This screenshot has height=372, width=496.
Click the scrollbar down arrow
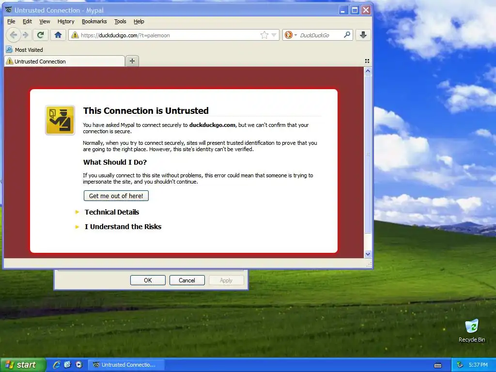coord(368,254)
